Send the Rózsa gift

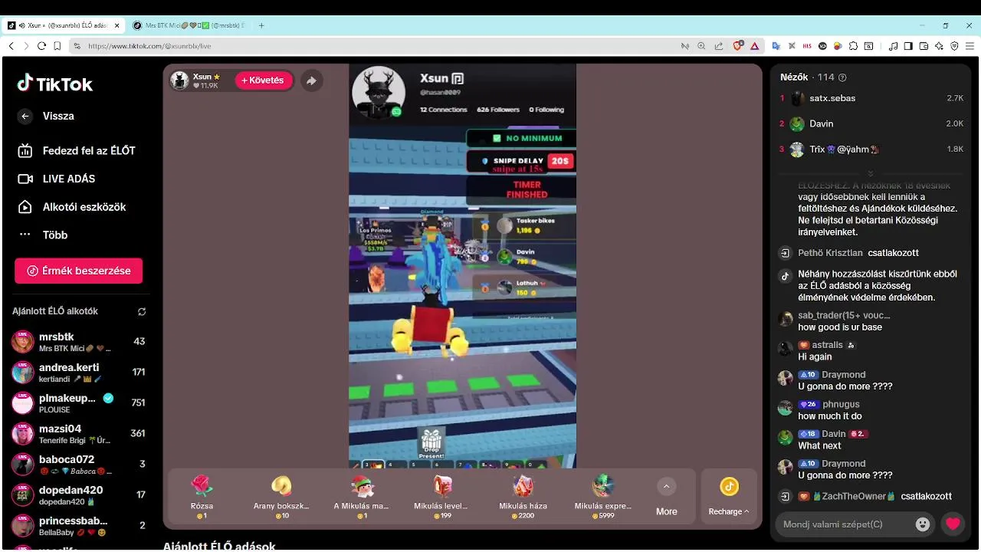202,496
